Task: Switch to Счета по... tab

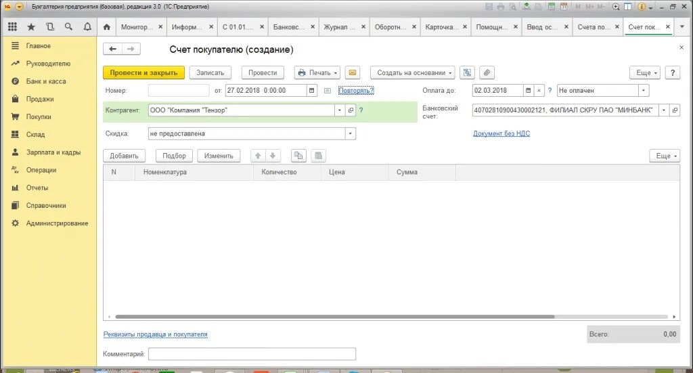Action: (x=594, y=27)
